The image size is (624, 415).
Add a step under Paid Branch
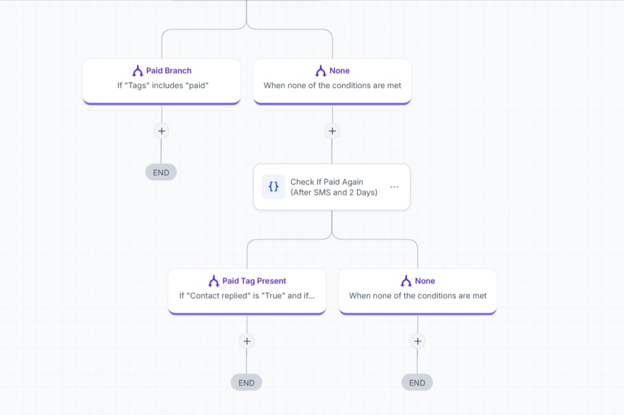tap(162, 131)
